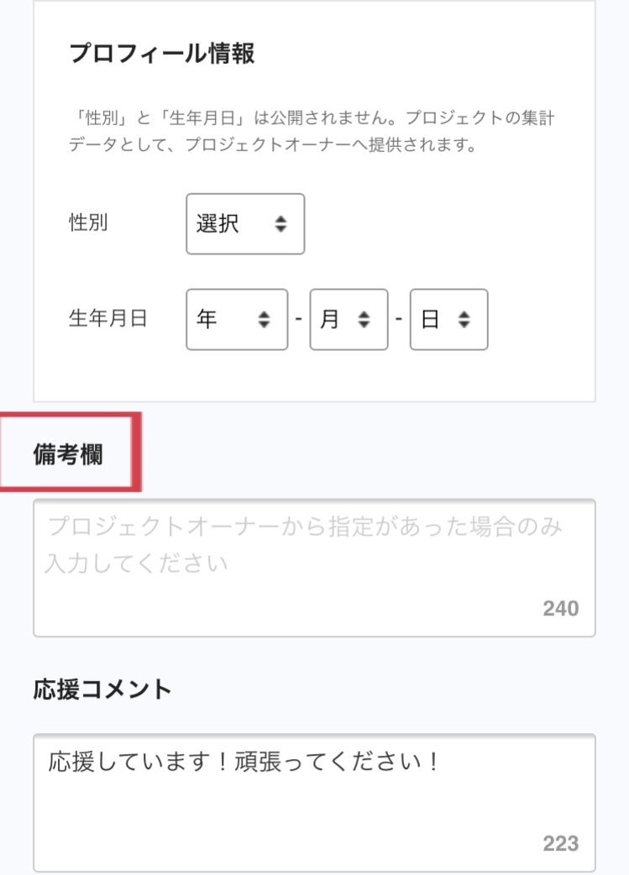Click the 240 character counter
This screenshot has height=875, width=629.
(560, 609)
